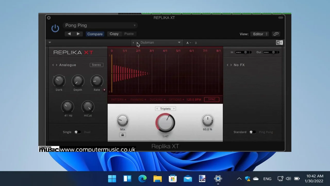Go to previous preset with left arrow

[69, 34]
